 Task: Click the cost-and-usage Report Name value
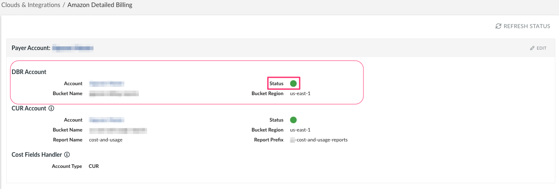tap(106, 140)
